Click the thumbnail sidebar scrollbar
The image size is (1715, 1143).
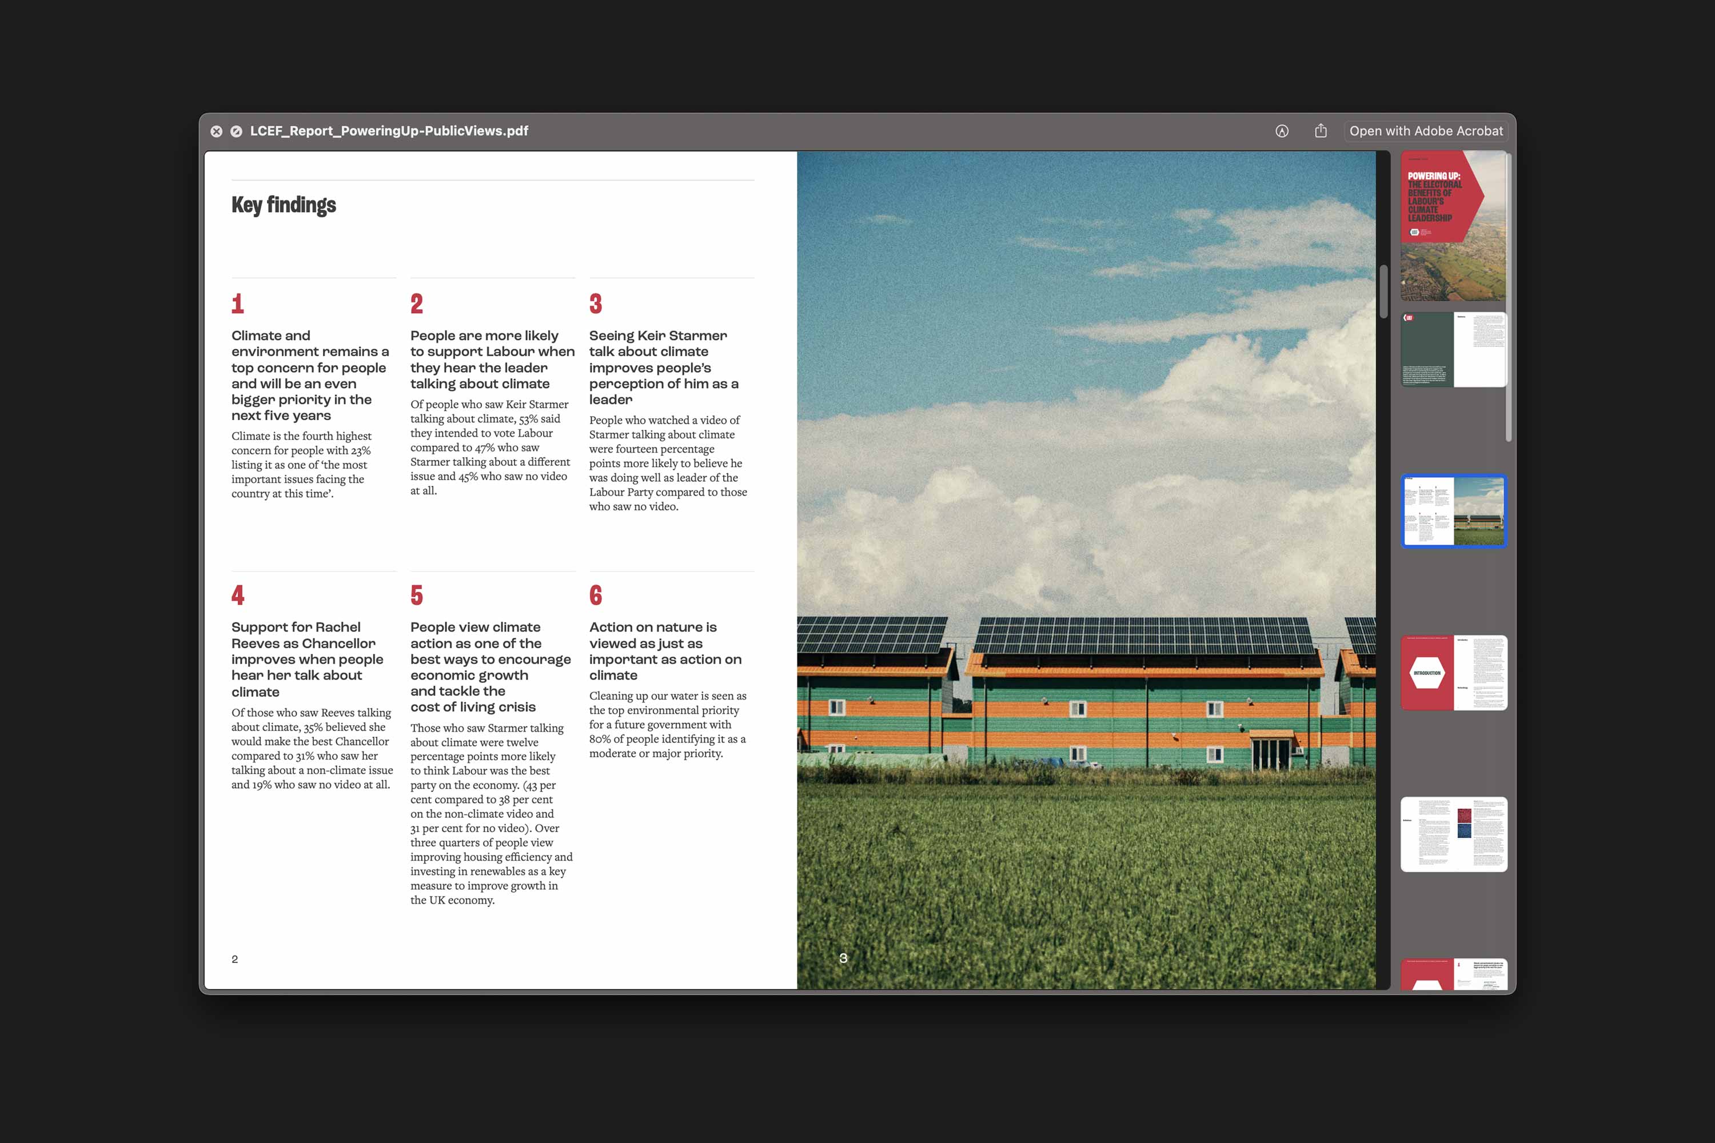pos(1509,297)
